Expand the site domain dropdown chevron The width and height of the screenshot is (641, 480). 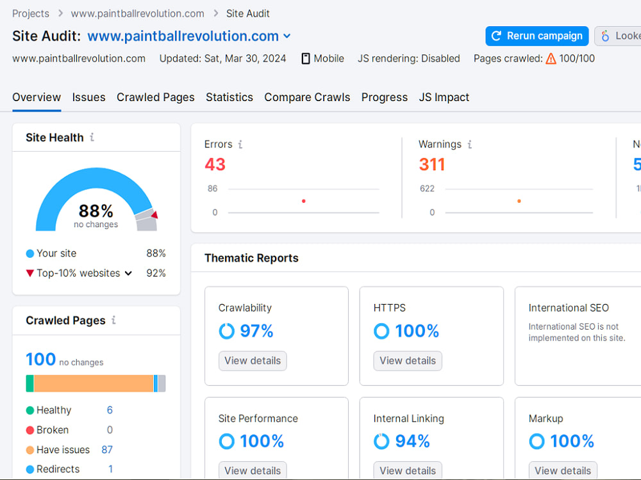(x=287, y=36)
